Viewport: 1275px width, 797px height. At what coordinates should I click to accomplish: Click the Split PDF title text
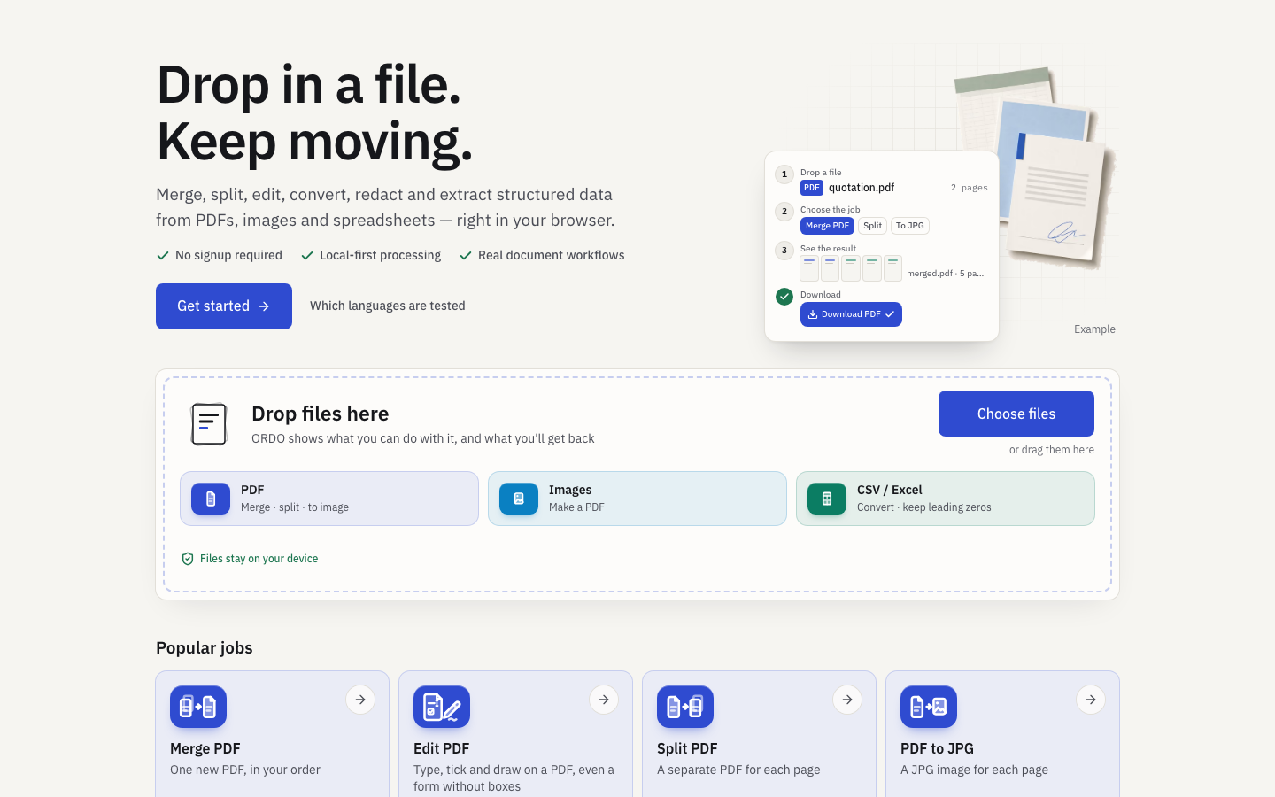click(x=687, y=748)
